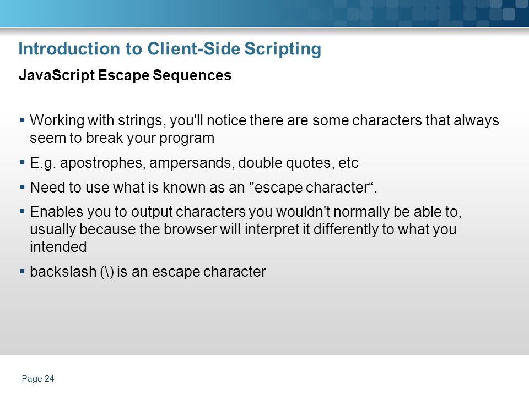Click the quoted term 'escape character'
Viewport: 529px width, 396px height.
coord(311,188)
